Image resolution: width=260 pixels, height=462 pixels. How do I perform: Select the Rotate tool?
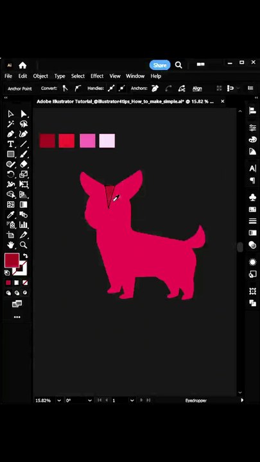tap(11, 174)
